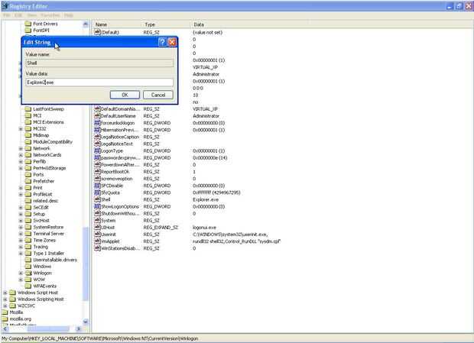Click the SFCDisable DWORD icon
Viewport: 474px width, 343px height.
[x=97, y=186]
